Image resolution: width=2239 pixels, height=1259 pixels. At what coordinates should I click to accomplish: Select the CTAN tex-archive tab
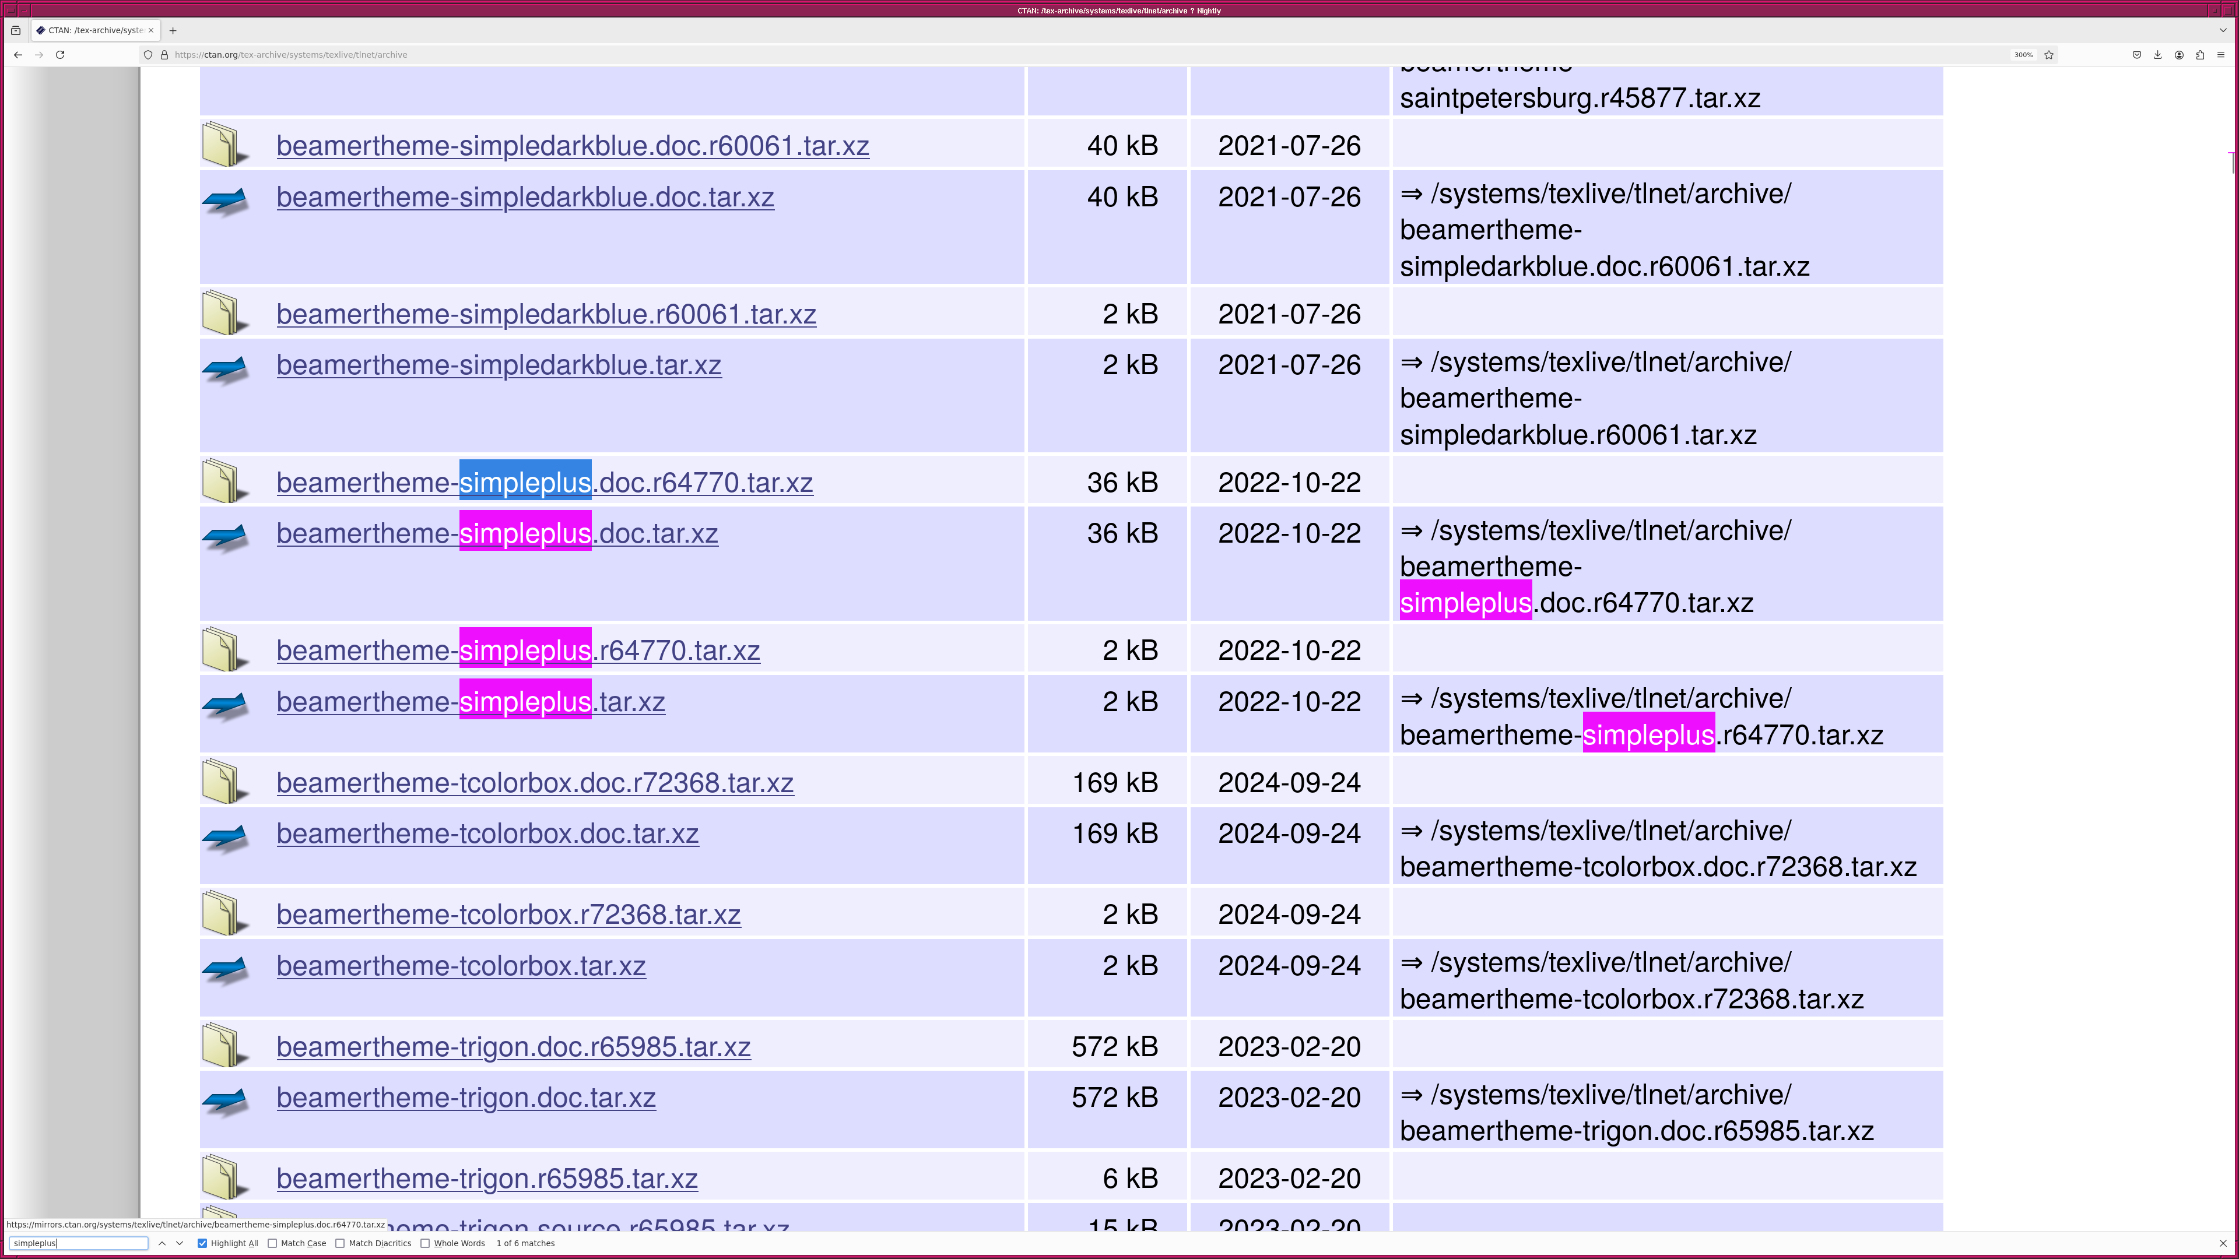click(x=96, y=30)
